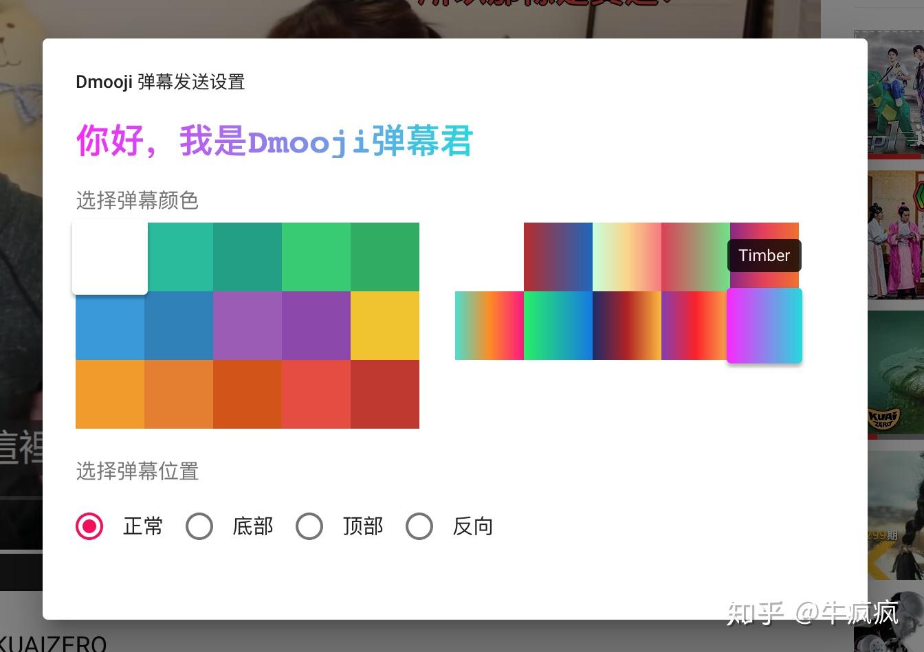Click the 选择弹幕位置 label
The height and width of the screenshot is (652, 924).
[x=137, y=471]
